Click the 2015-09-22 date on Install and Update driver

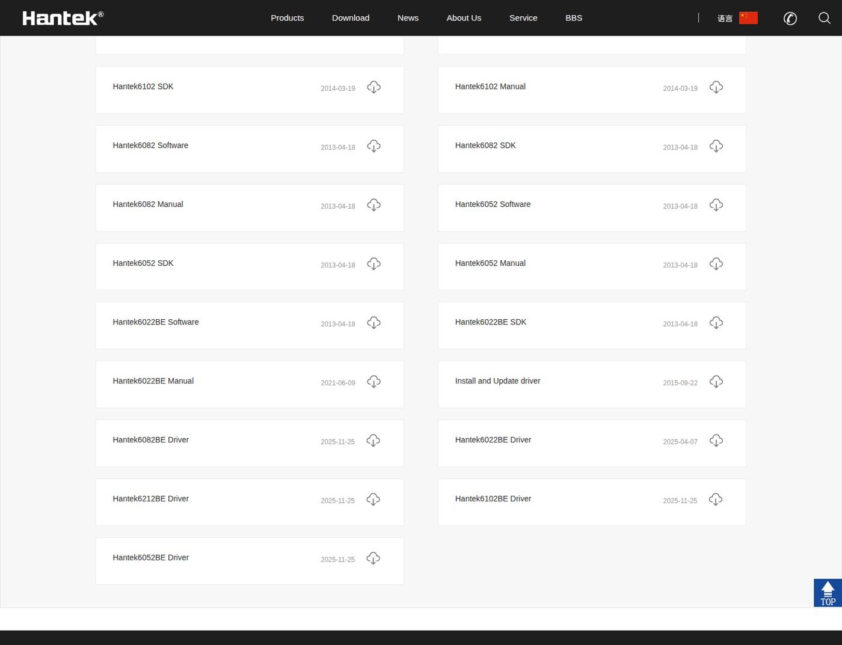[x=680, y=383]
